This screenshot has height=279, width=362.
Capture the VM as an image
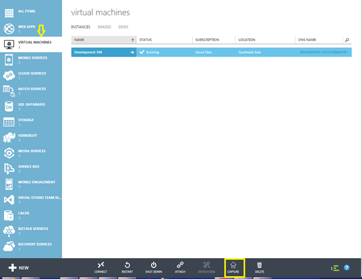[x=233, y=267]
